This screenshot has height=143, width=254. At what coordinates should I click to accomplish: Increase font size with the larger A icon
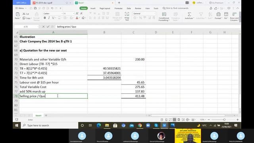point(77,14)
